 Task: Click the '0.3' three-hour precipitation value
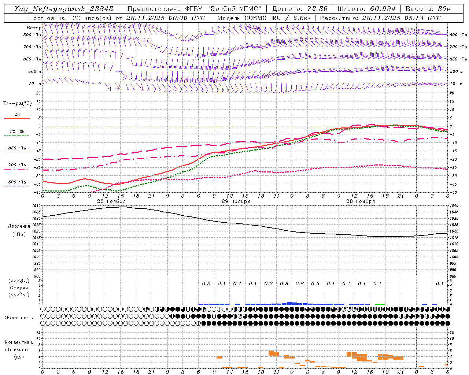pyautogui.click(x=315, y=284)
